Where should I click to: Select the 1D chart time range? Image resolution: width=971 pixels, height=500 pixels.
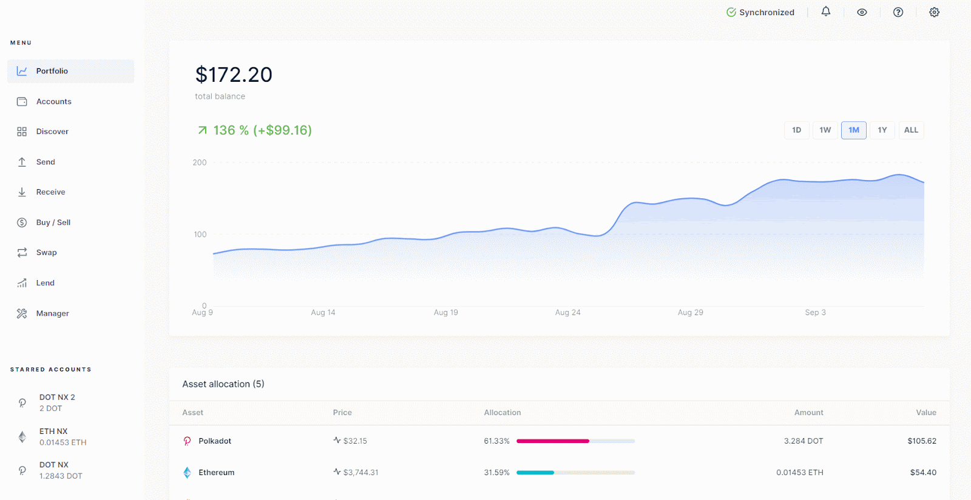pyautogui.click(x=796, y=130)
